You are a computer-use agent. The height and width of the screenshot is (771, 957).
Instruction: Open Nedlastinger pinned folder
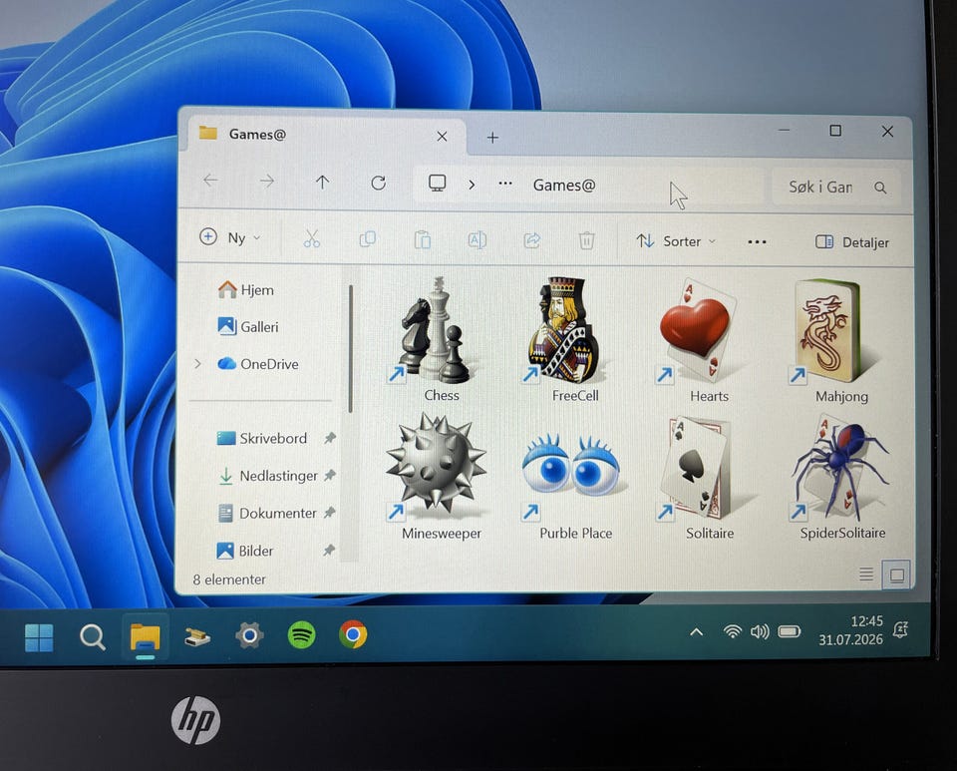pos(268,476)
